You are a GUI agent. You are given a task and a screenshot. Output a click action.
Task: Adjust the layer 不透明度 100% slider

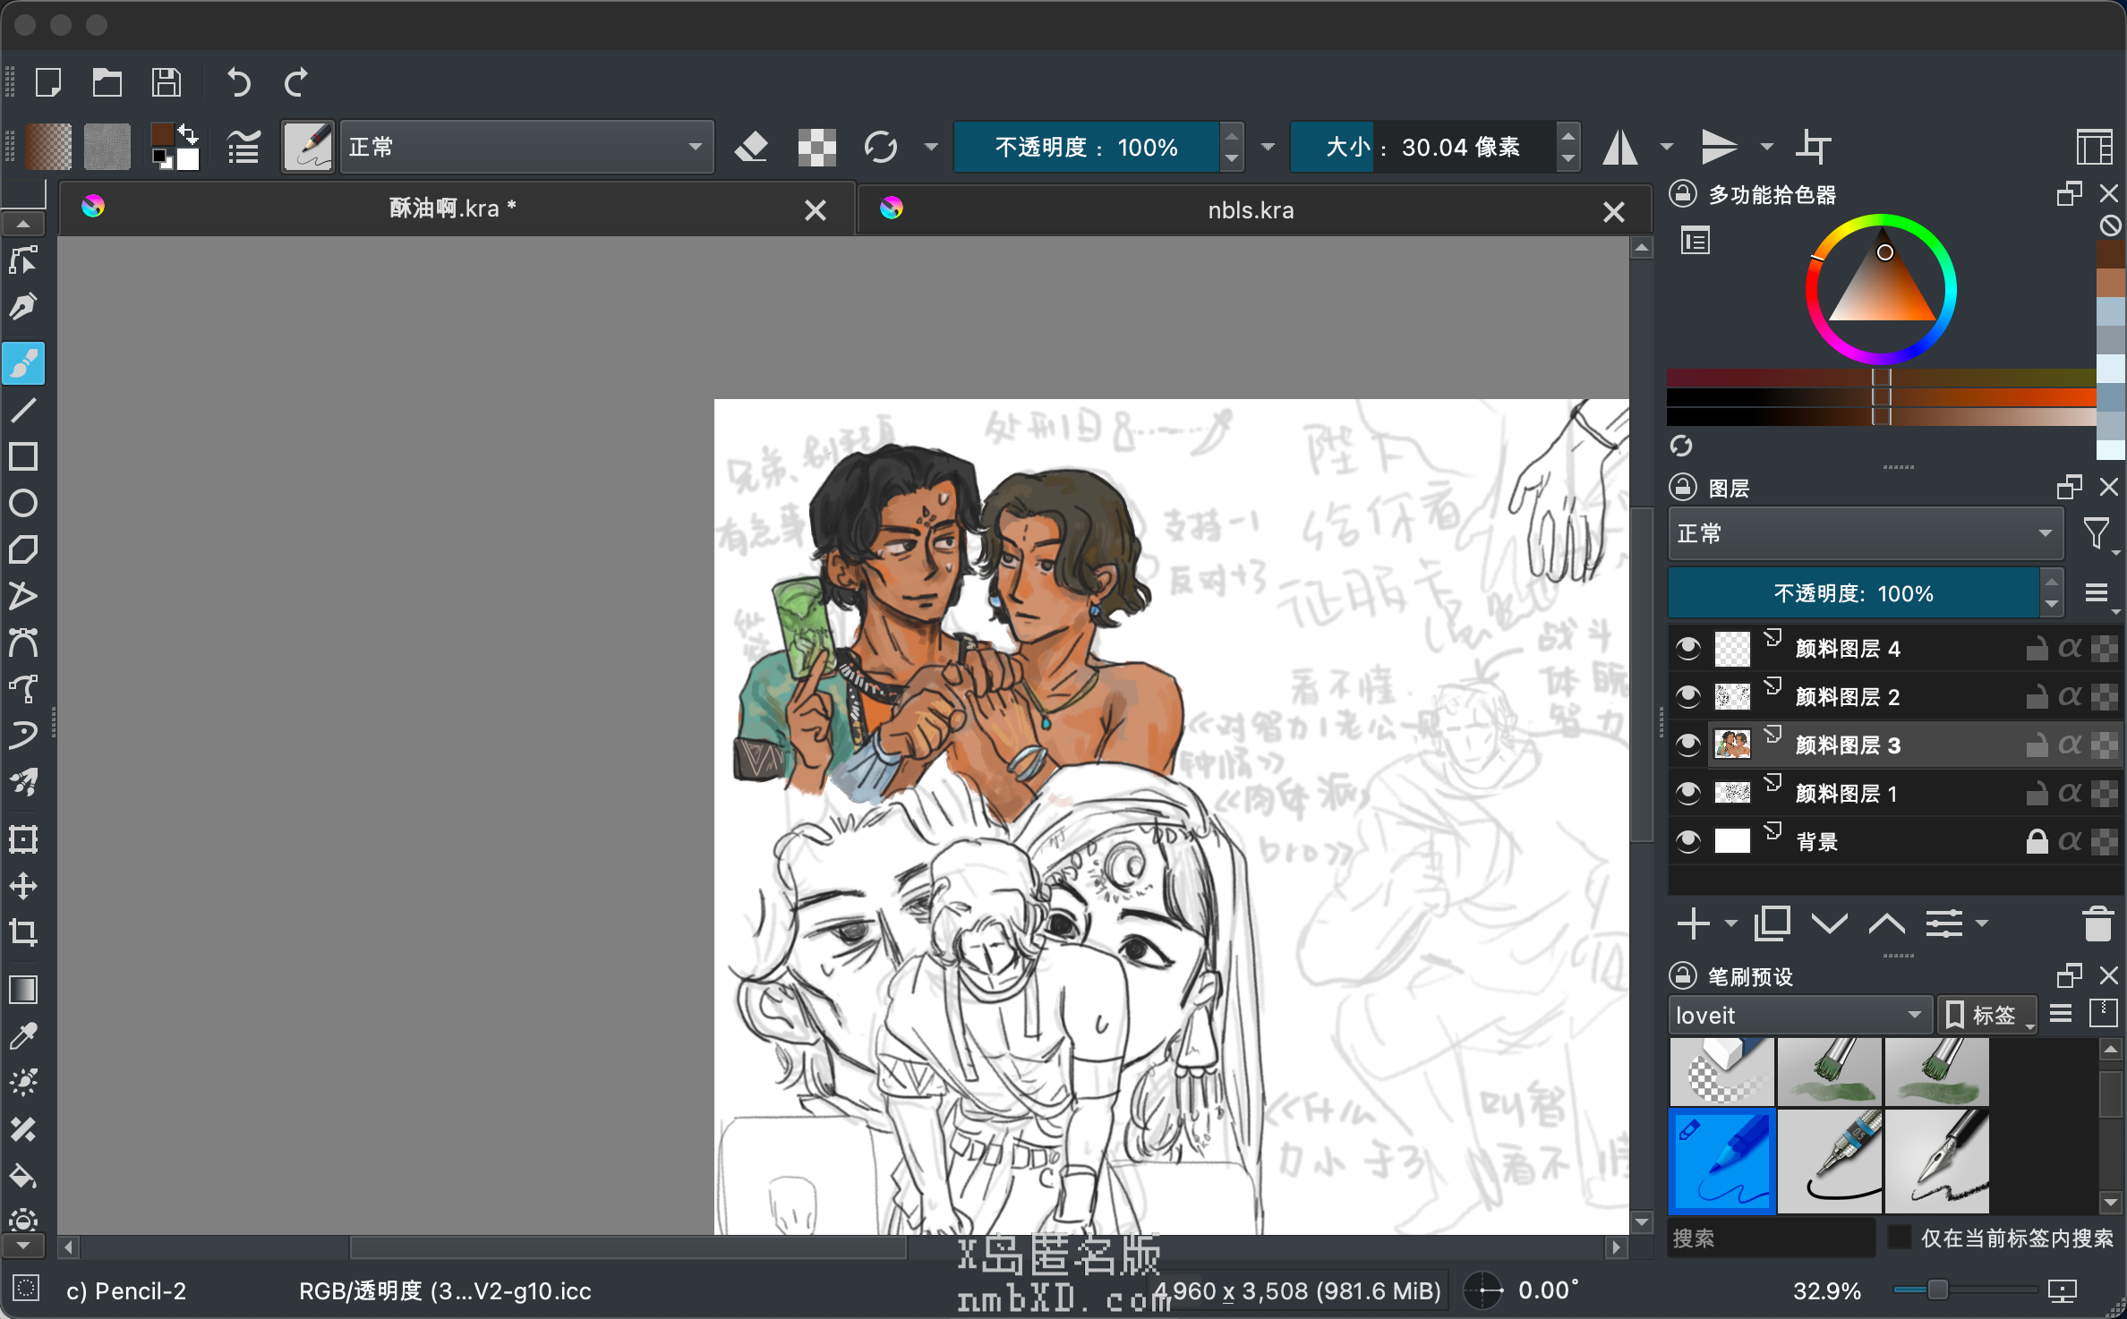(x=1853, y=593)
